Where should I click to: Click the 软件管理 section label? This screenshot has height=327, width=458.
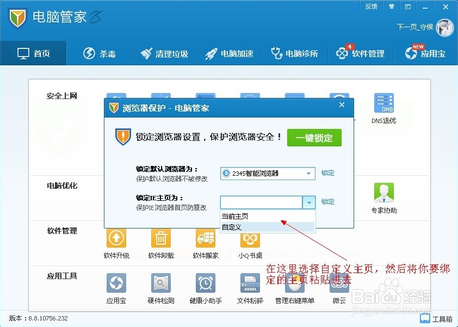click(x=62, y=231)
